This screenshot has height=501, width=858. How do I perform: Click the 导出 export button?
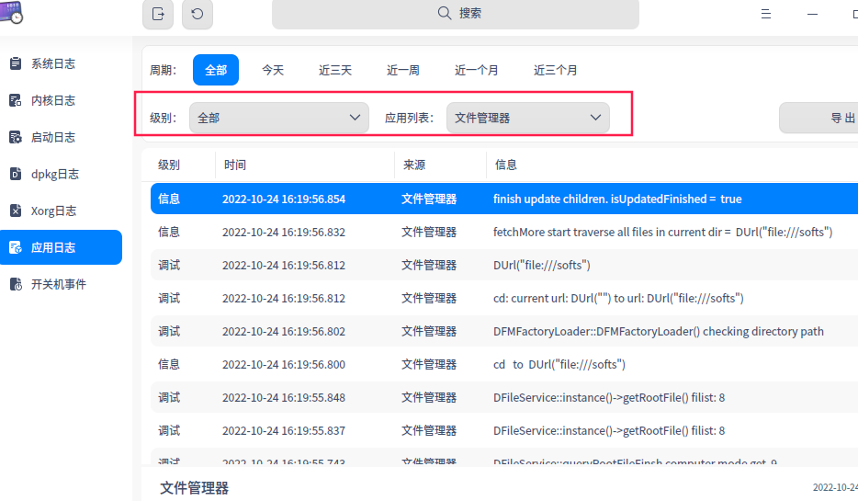[x=819, y=118]
